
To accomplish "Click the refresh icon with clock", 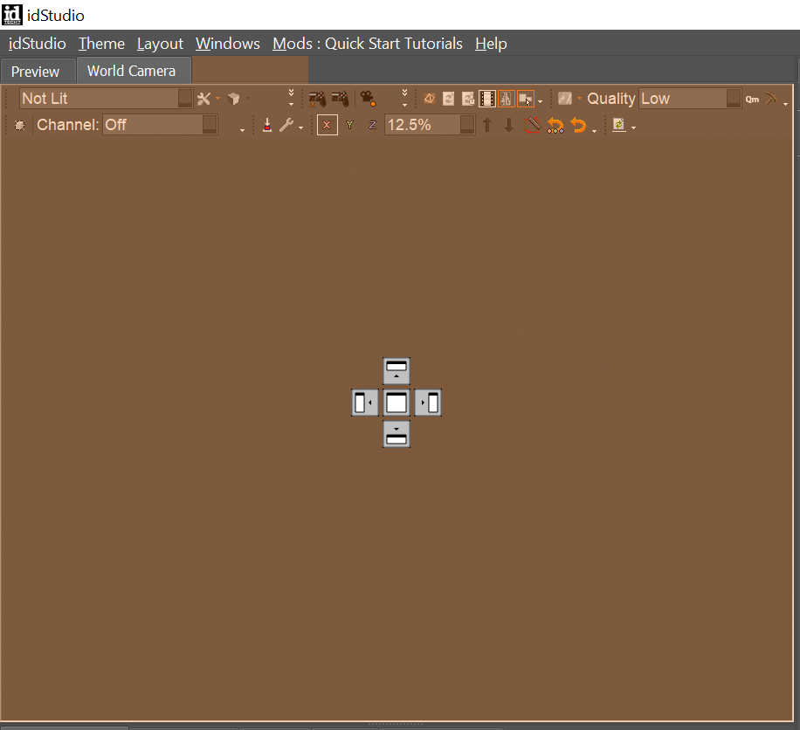I will point(468,99).
